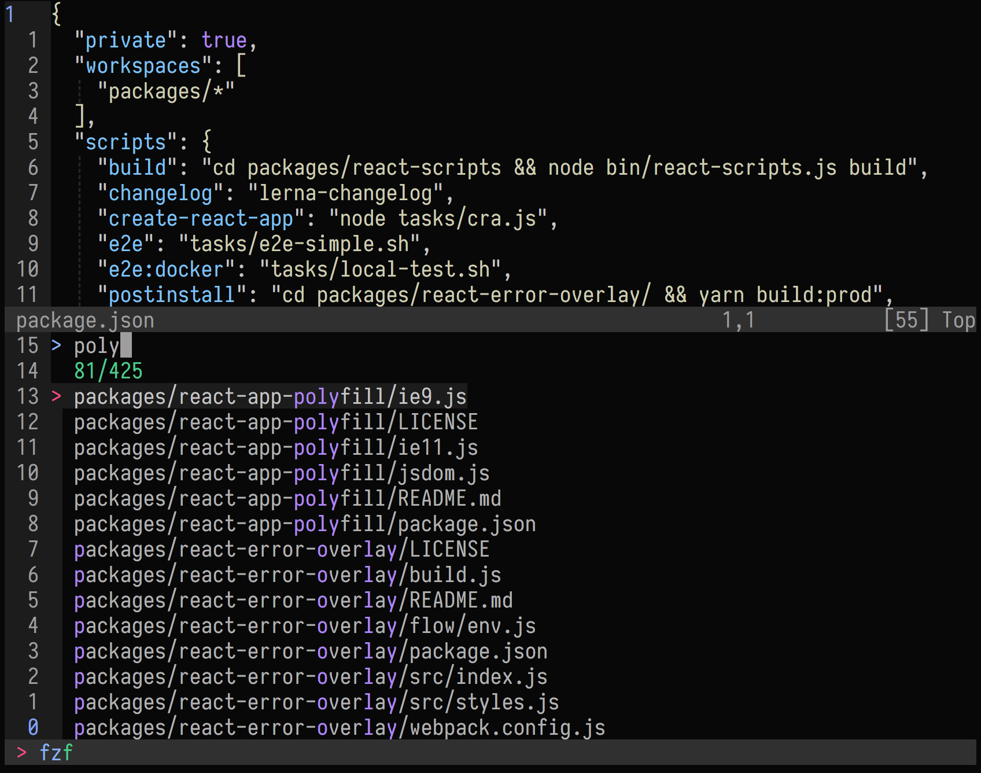Click the "scripts" key
The width and height of the screenshot is (981, 773).
[126, 142]
